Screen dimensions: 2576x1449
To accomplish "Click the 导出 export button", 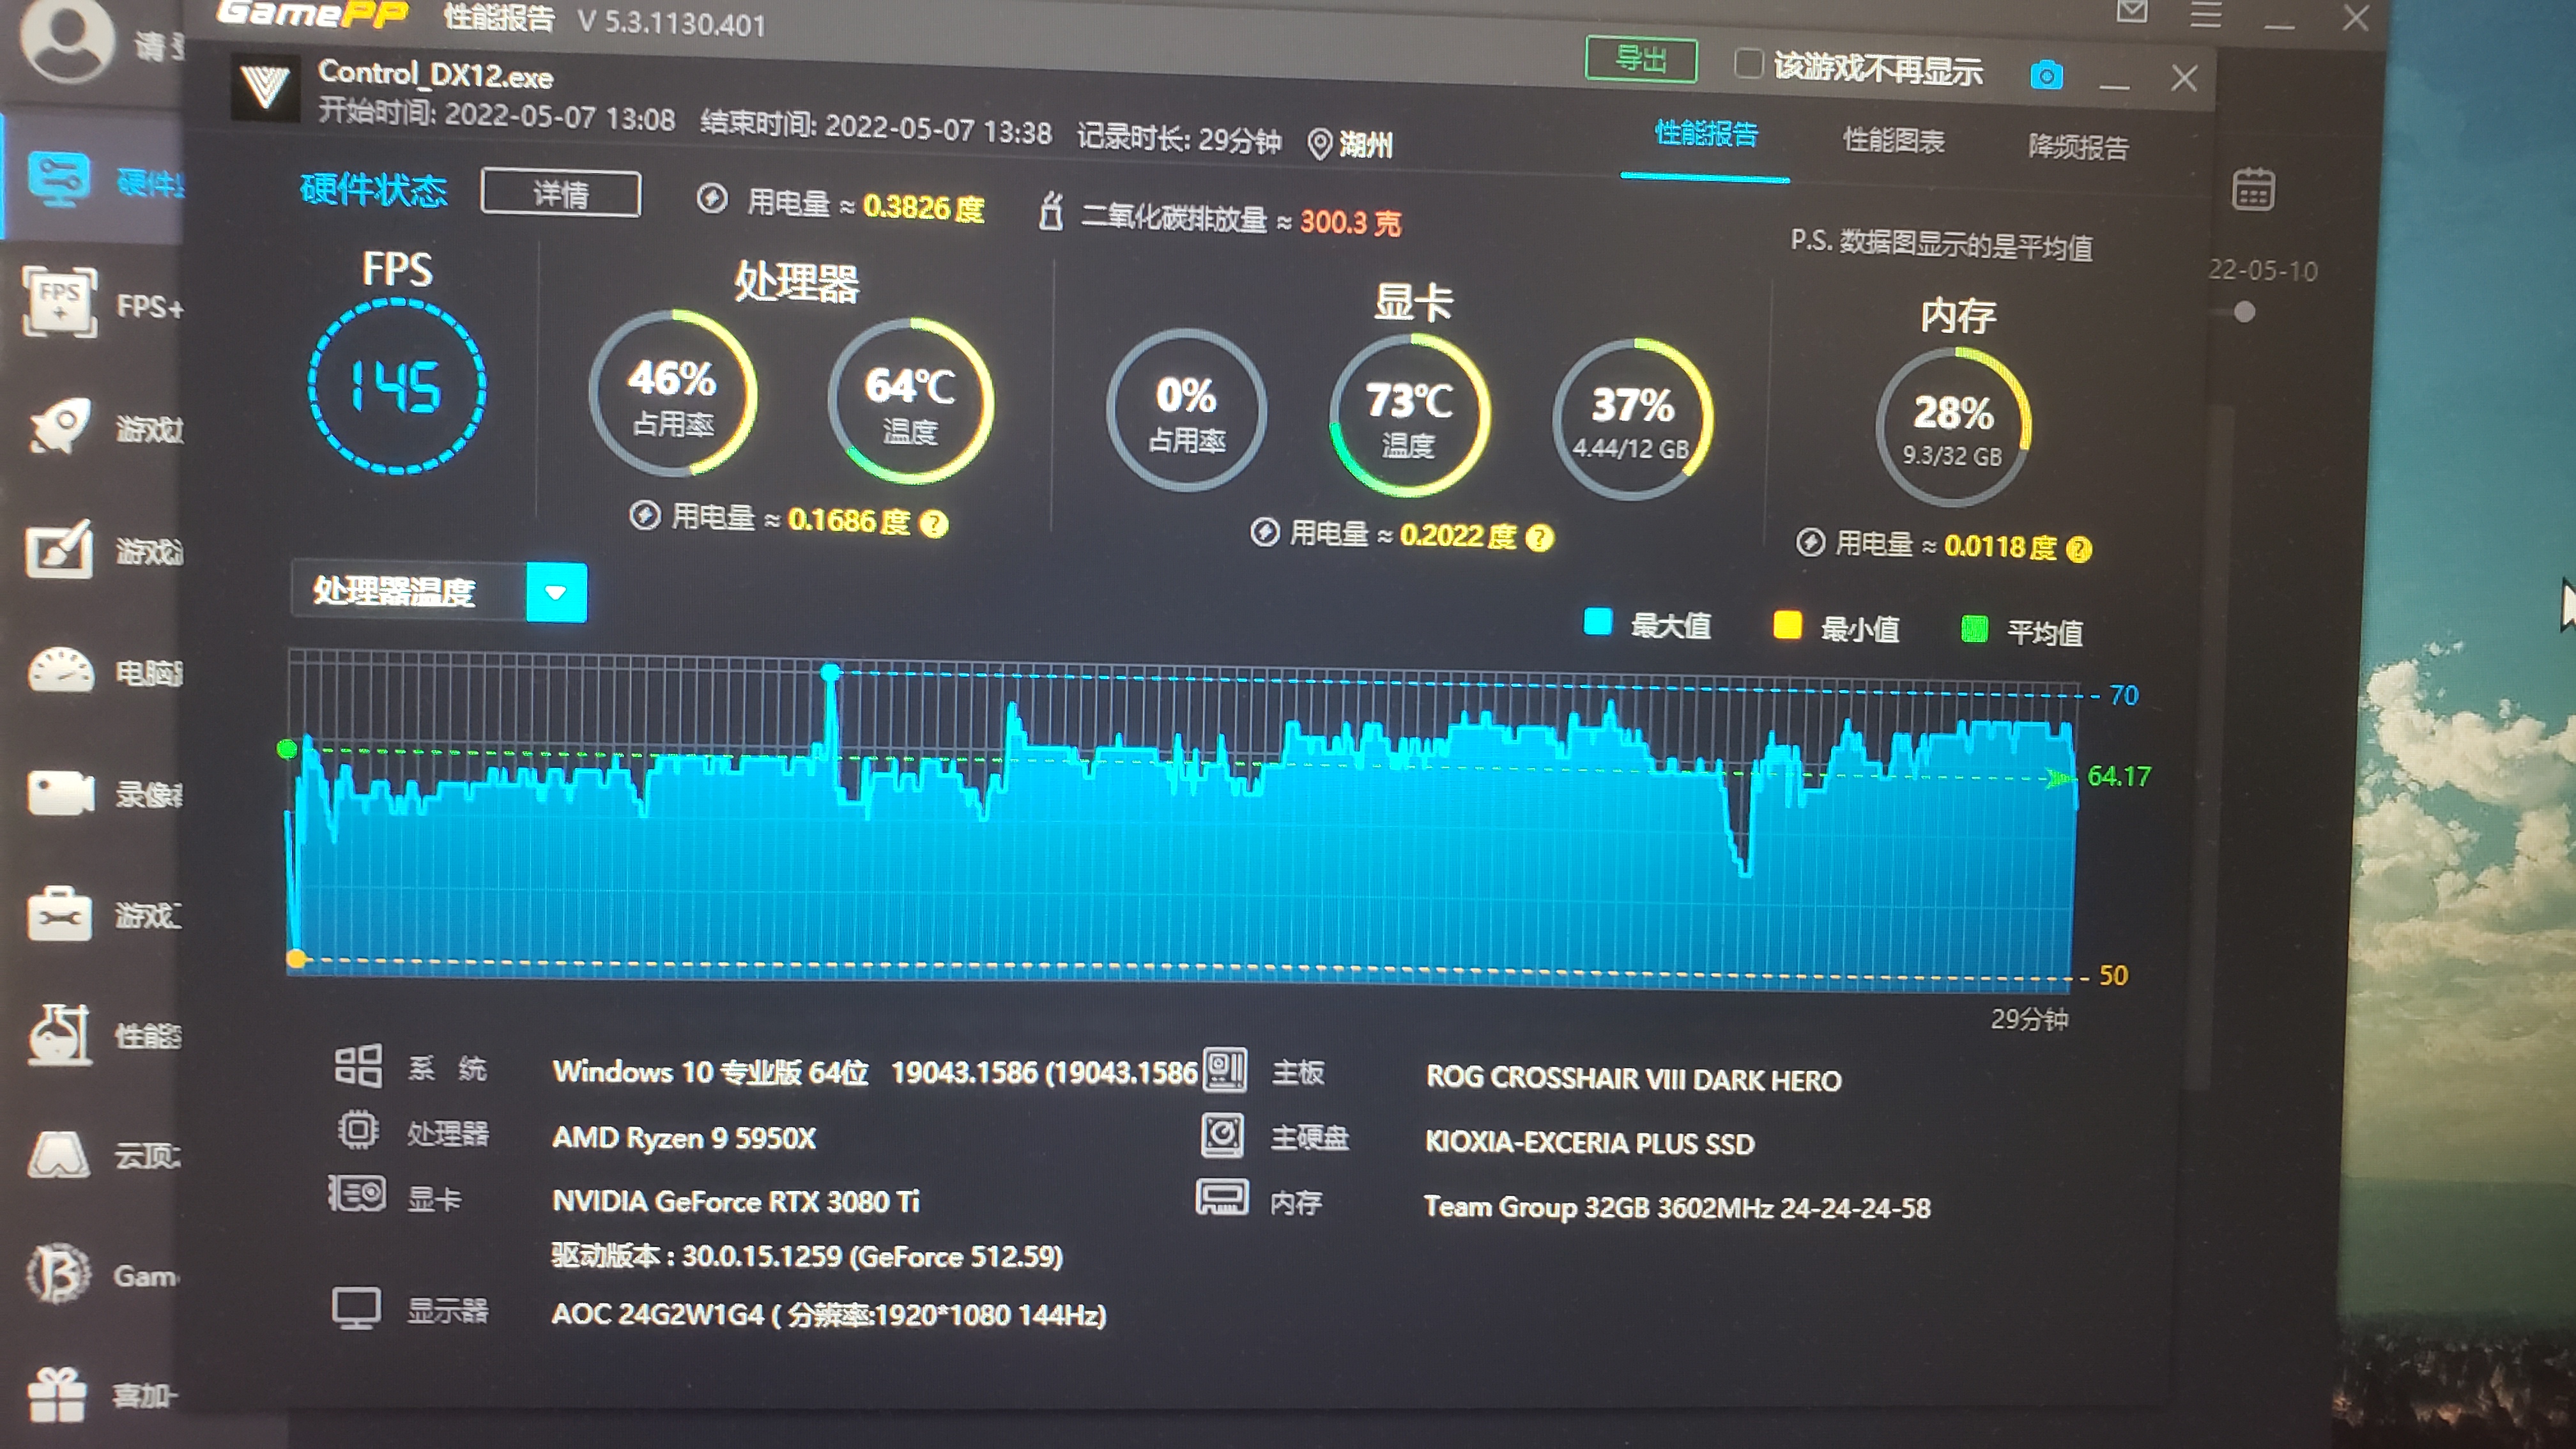I will pos(1640,60).
